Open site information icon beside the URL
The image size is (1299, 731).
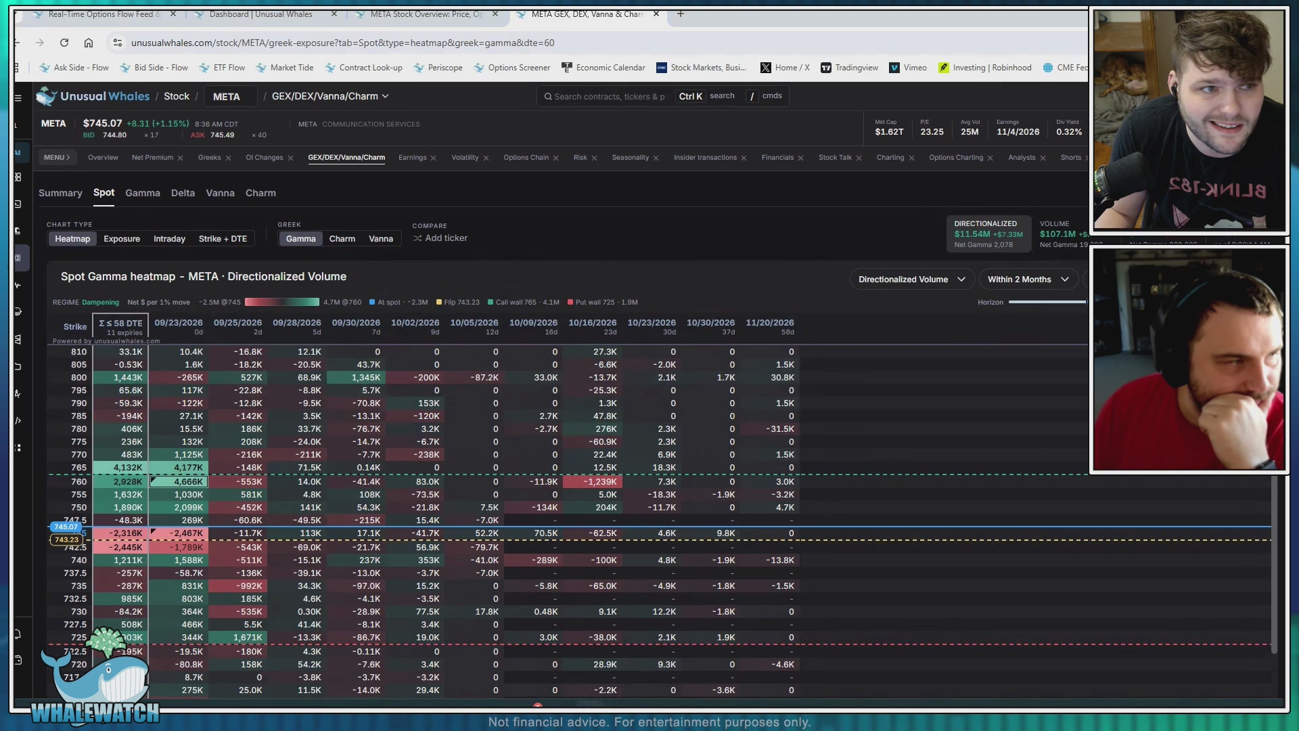click(117, 43)
